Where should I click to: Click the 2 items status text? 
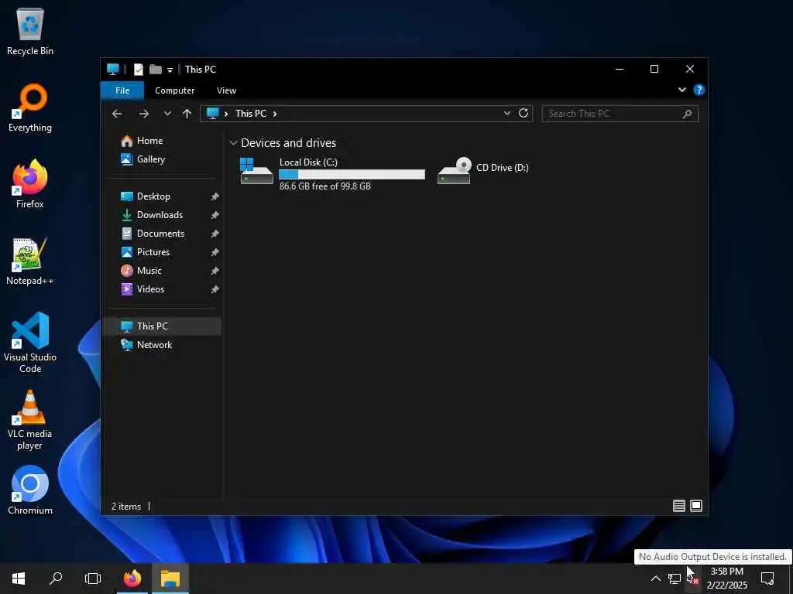coord(126,506)
